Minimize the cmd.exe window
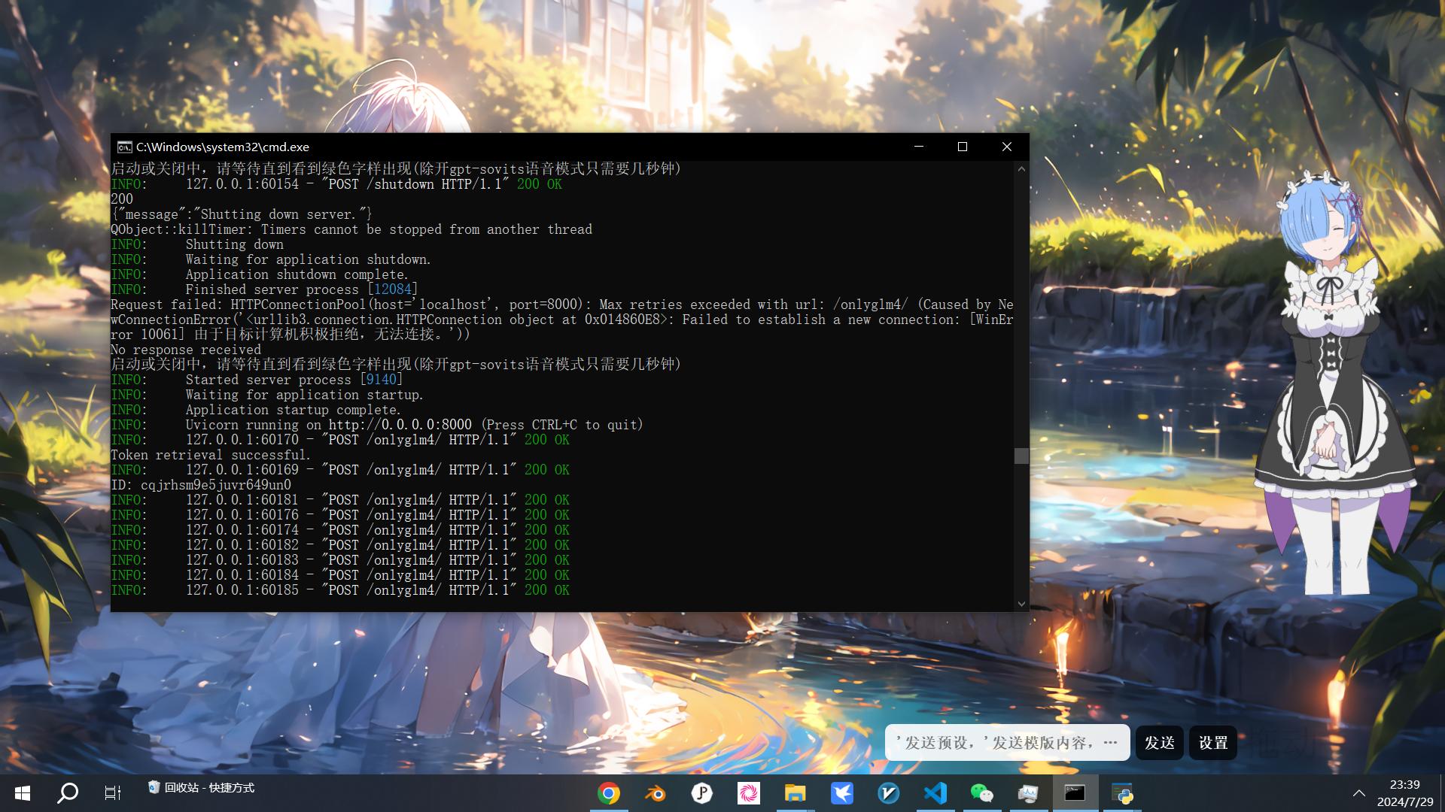The height and width of the screenshot is (812, 1445). 919,147
